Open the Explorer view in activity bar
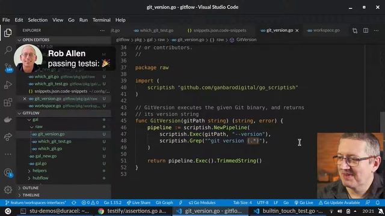This screenshot has width=385, height=216. [8, 32]
